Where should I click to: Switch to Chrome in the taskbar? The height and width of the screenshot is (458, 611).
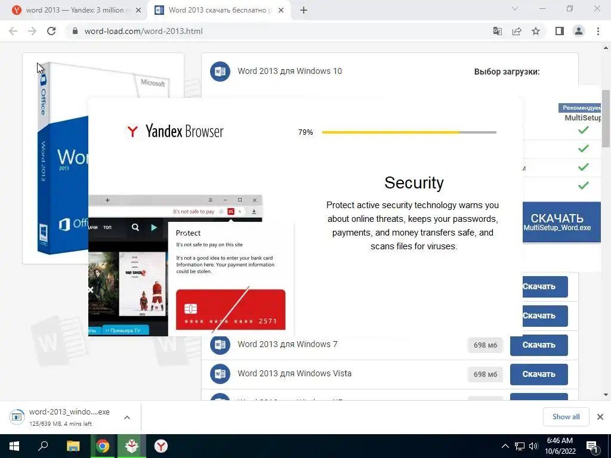(x=103, y=446)
